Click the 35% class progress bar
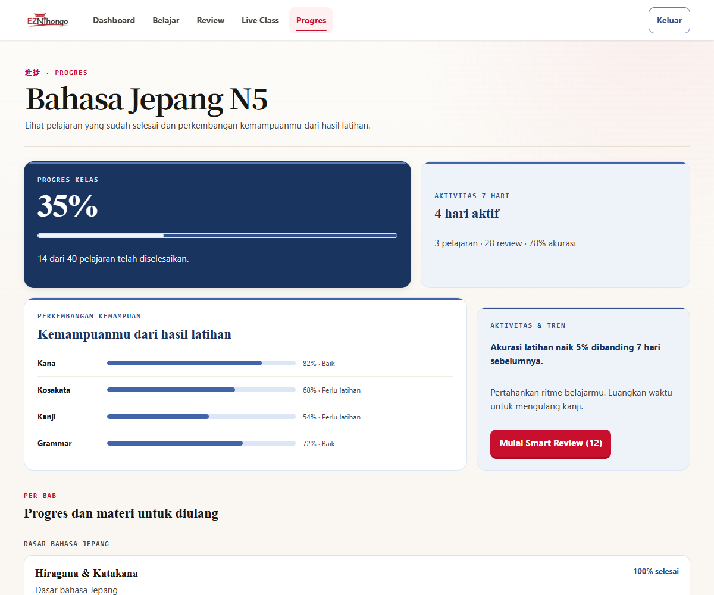Screen dimensions: 714x595 pyautogui.click(x=217, y=236)
